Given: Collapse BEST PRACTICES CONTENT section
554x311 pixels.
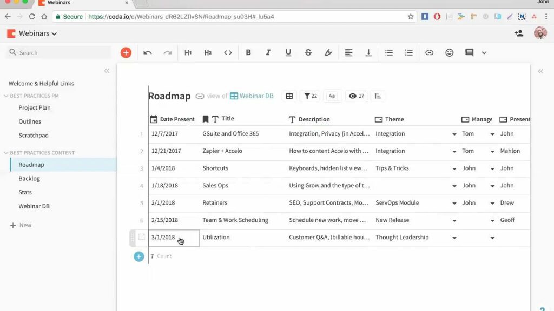Looking at the screenshot, I should point(6,153).
